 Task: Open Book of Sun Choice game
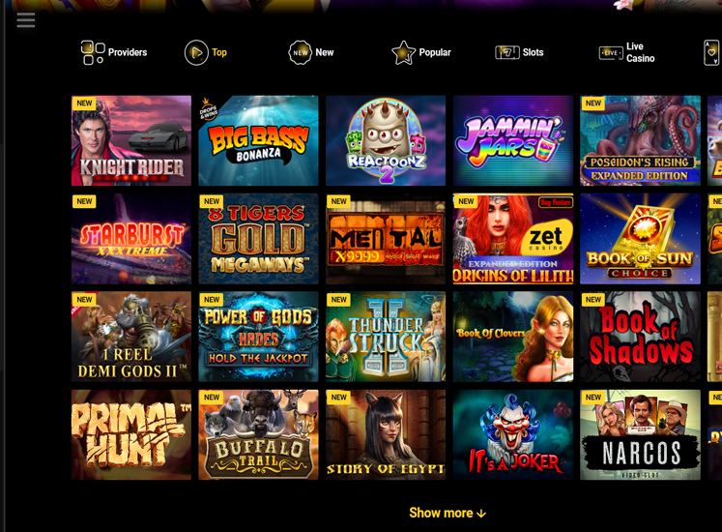(x=640, y=239)
